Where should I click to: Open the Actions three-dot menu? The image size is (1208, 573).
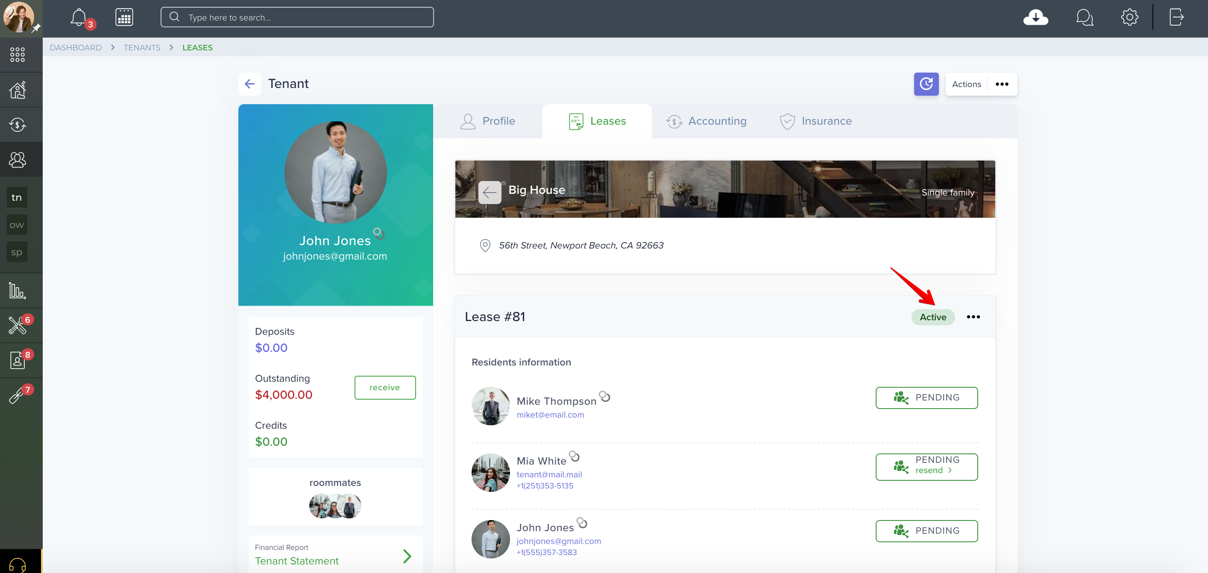click(x=1002, y=85)
